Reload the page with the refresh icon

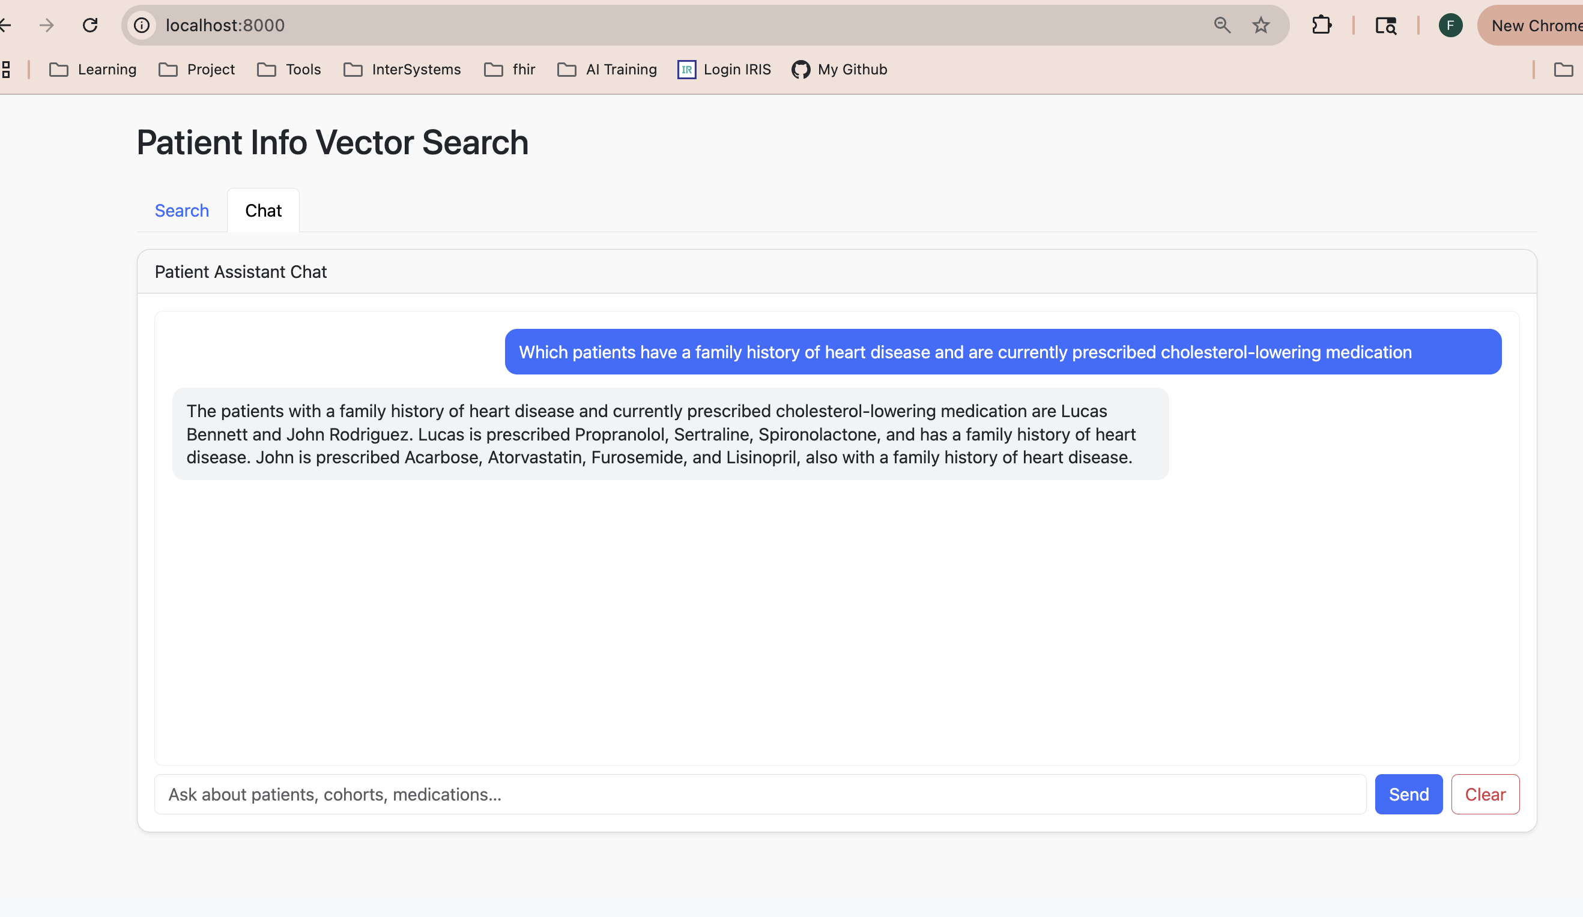coord(91,25)
